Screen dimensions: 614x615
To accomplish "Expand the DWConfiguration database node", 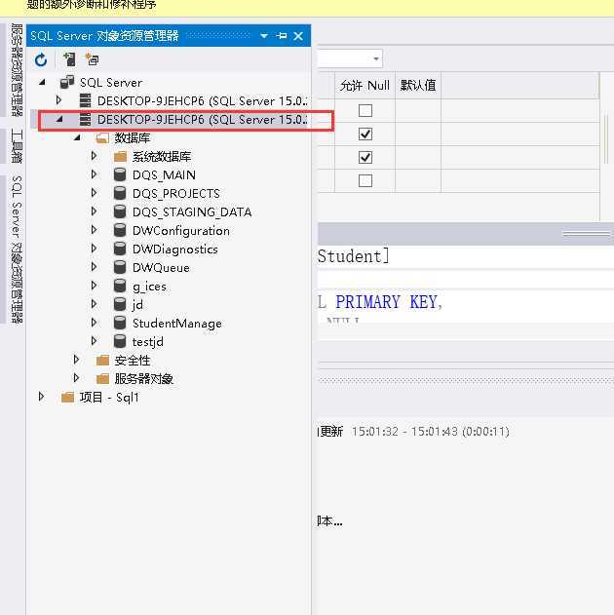I will [x=94, y=229].
